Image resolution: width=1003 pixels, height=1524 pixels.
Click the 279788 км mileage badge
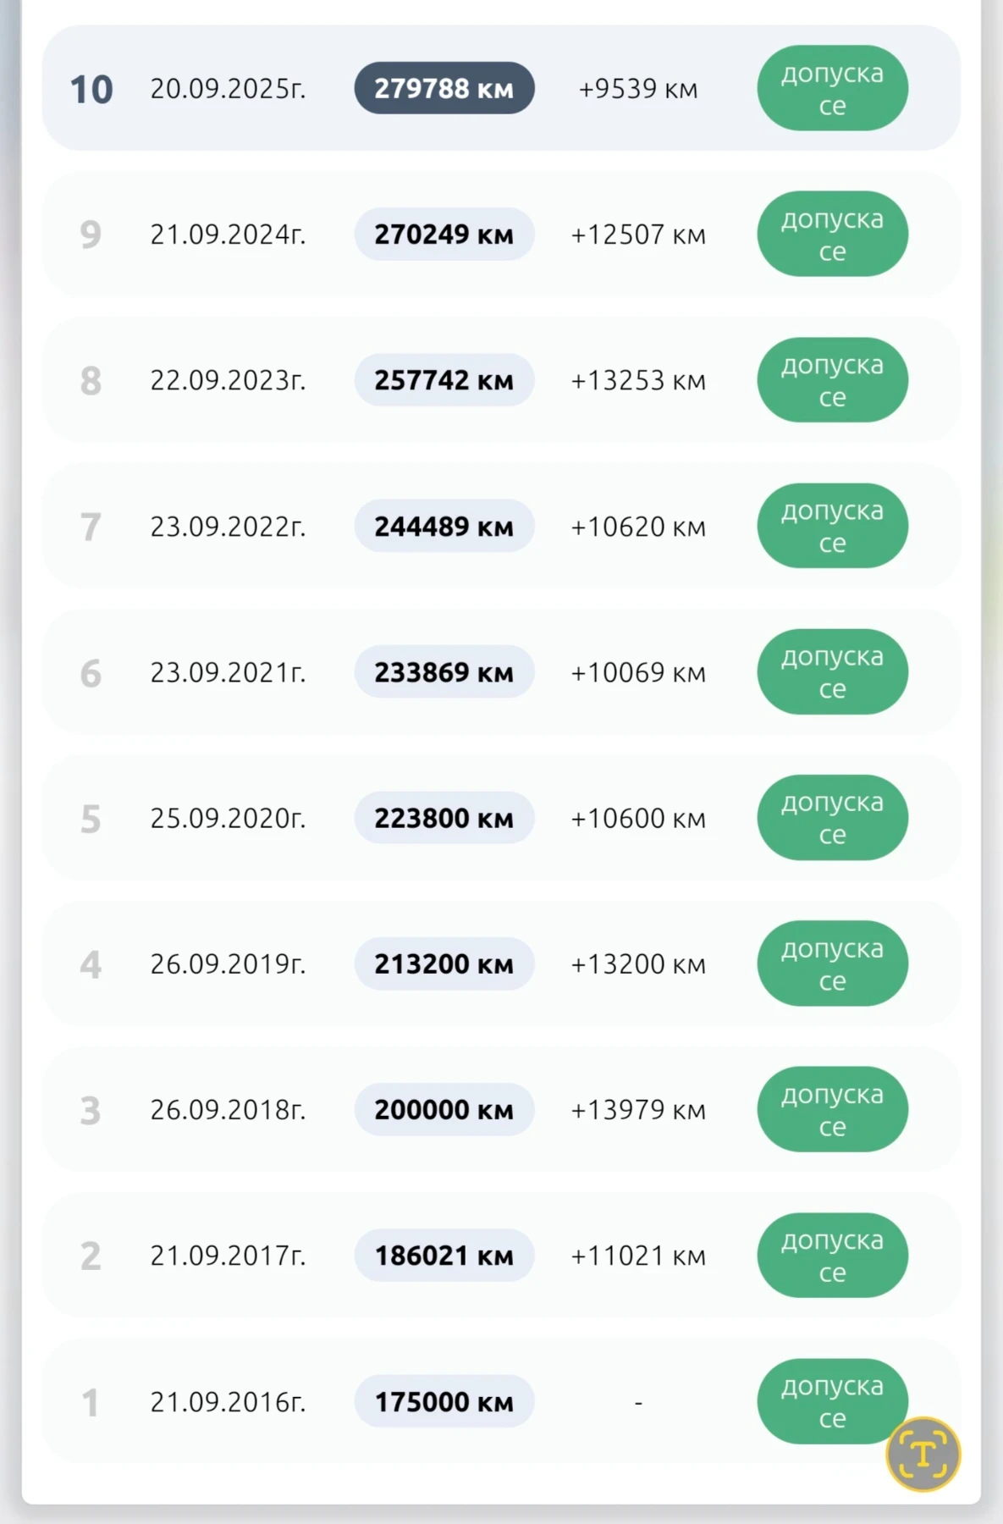444,88
